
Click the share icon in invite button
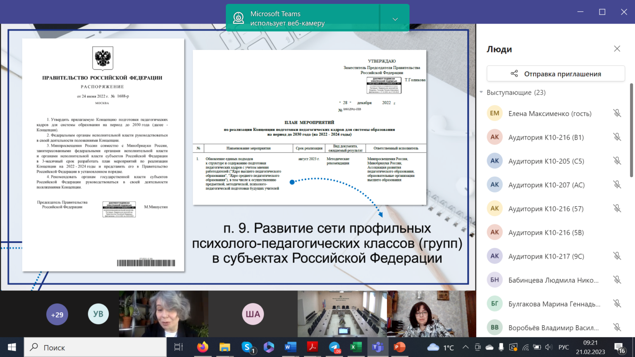coord(514,74)
